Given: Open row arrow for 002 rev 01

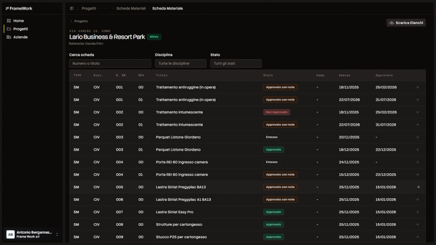Looking at the screenshot, I should tap(417, 125).
